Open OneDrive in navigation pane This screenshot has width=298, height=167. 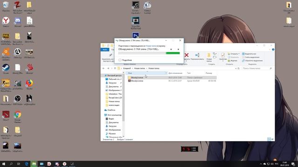(110, 110)
